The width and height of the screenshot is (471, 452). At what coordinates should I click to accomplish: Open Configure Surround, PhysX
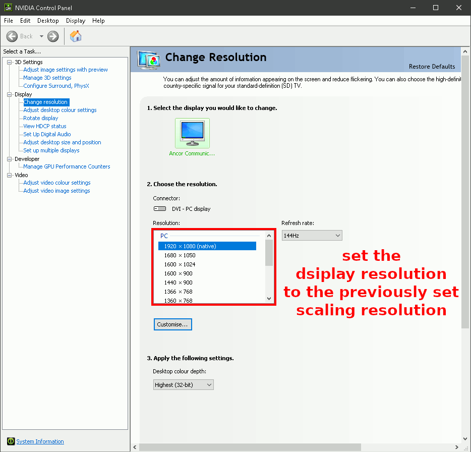coord(56,86)
